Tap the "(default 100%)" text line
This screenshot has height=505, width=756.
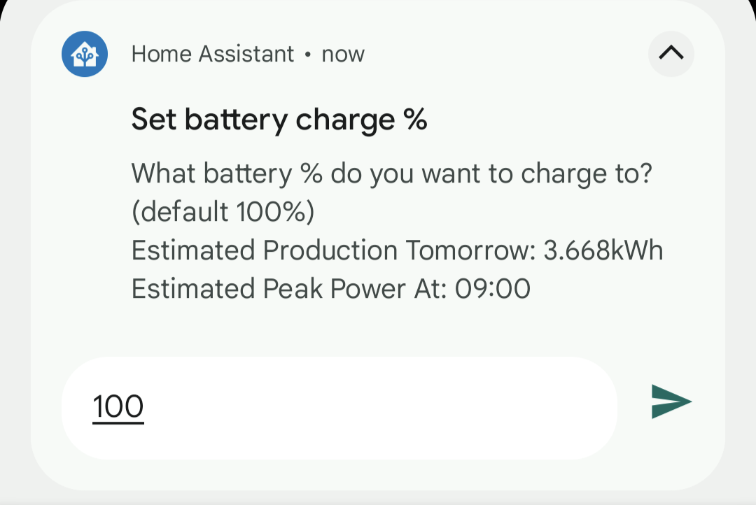[x=223, y=212]
